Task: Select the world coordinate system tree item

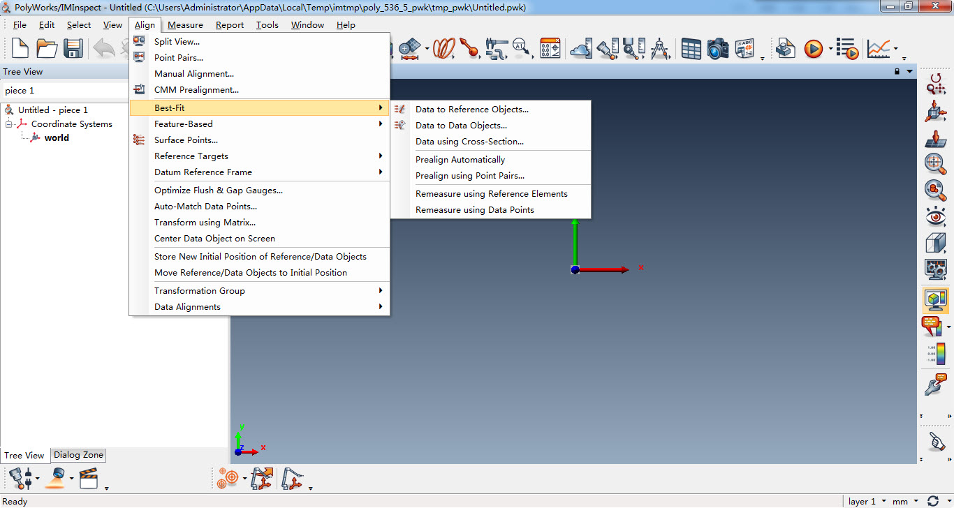Action: (57, 138)
